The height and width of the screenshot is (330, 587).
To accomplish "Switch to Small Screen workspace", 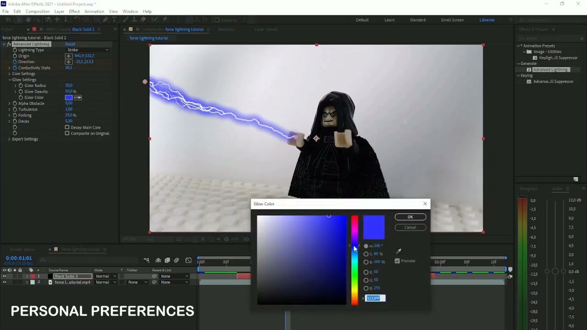I will click(x=452, y=20).
